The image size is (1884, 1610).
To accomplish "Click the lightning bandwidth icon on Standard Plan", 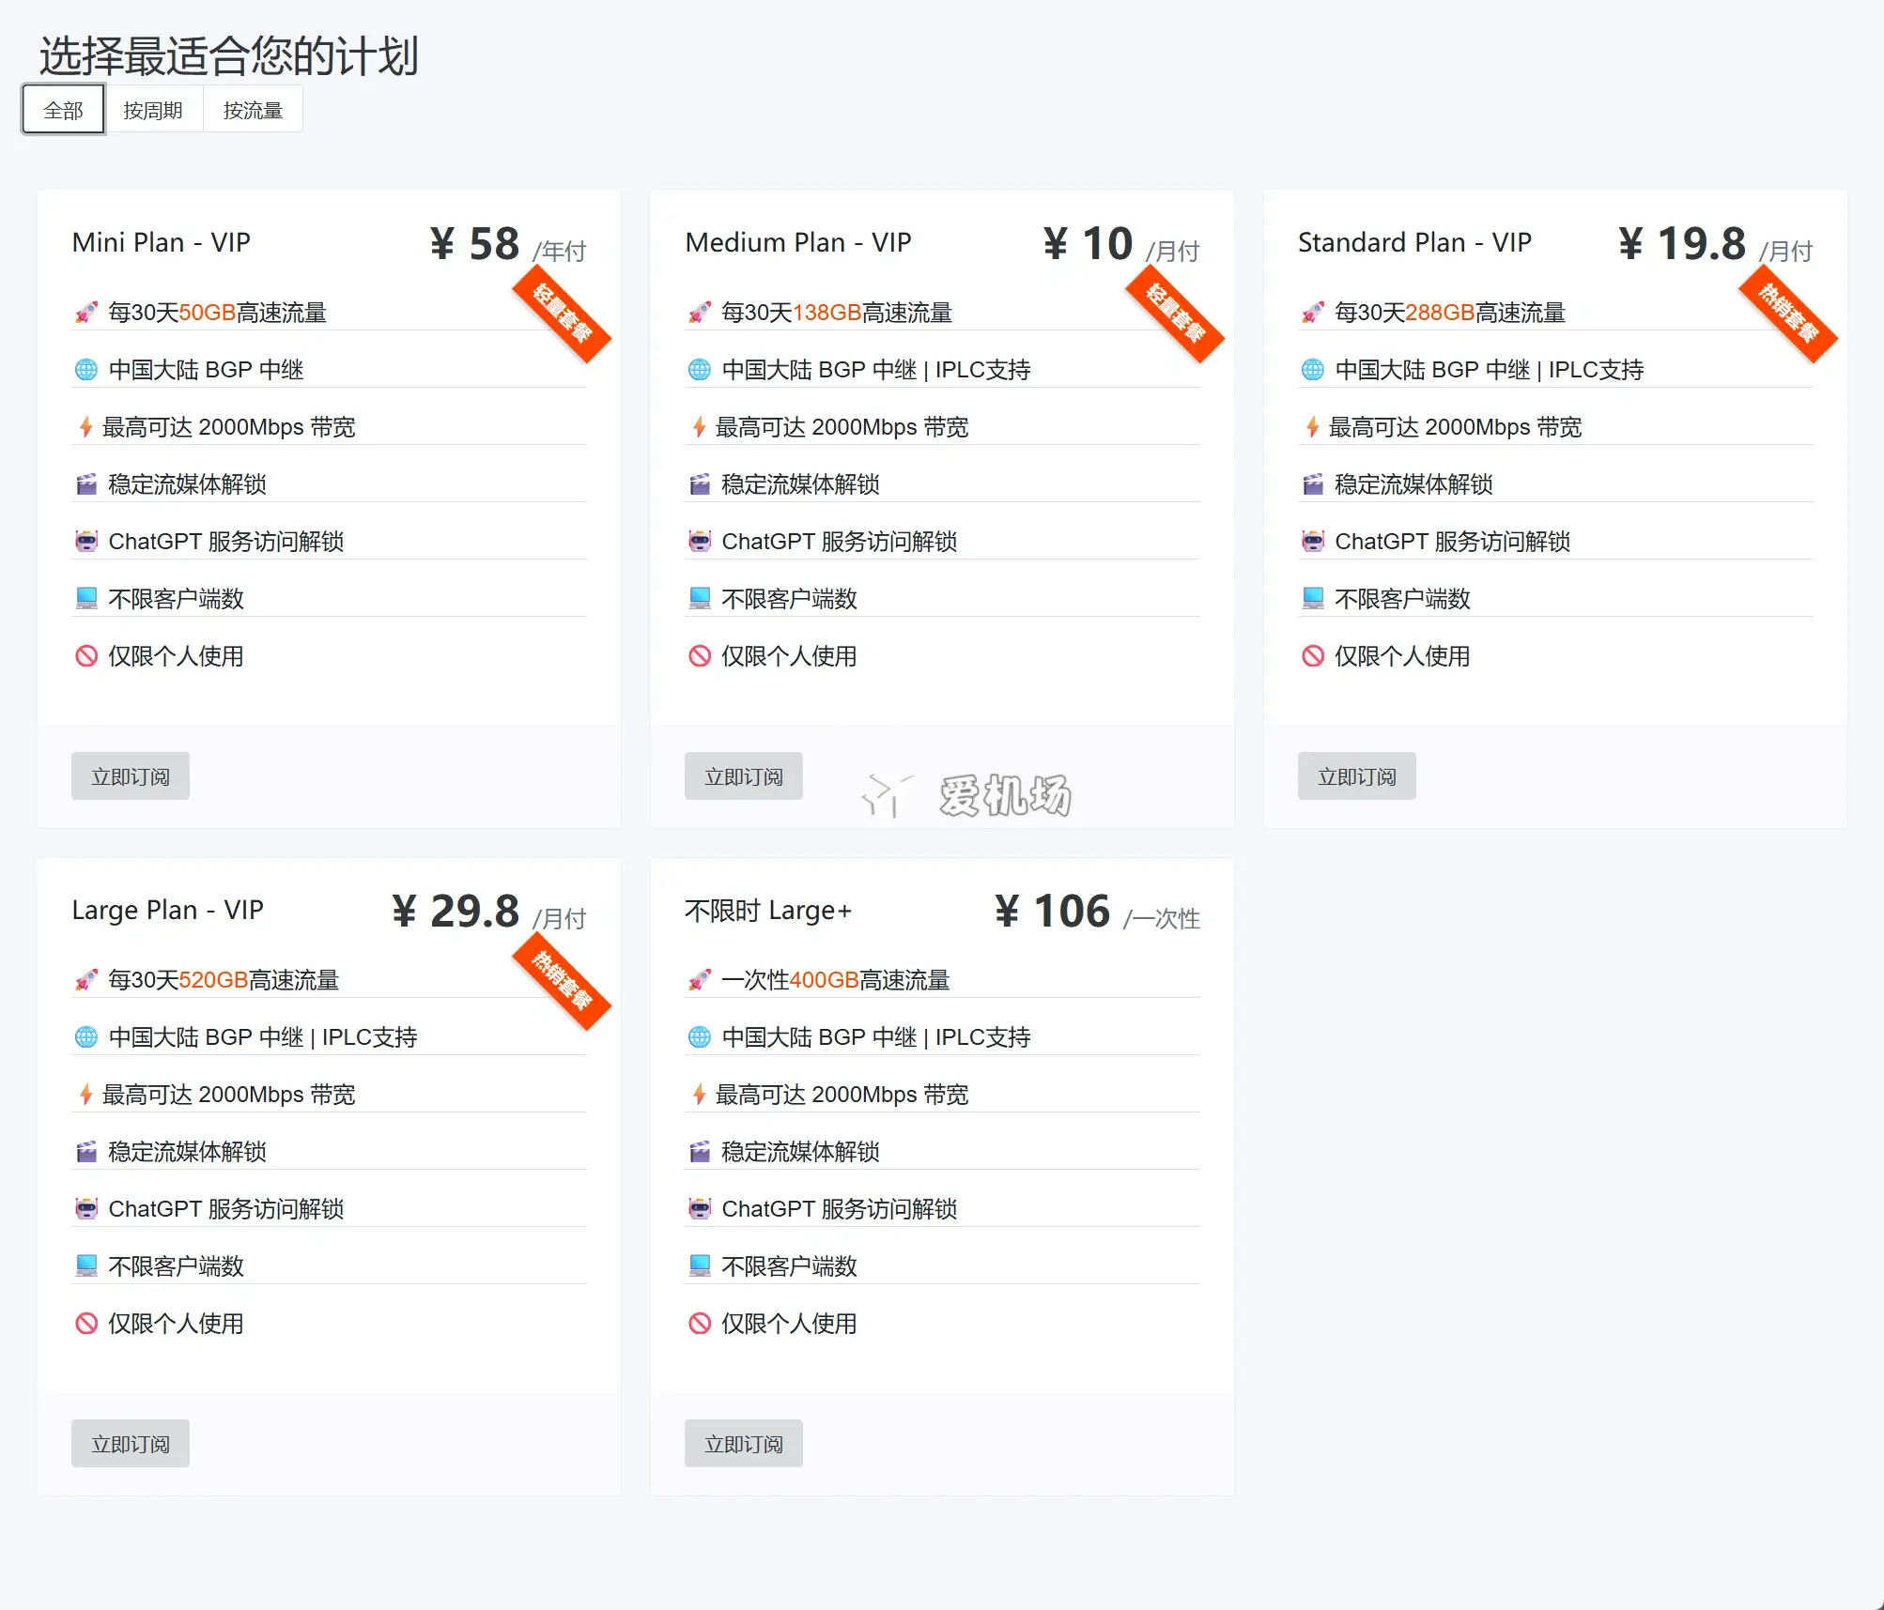I will tap(1312, 426).
